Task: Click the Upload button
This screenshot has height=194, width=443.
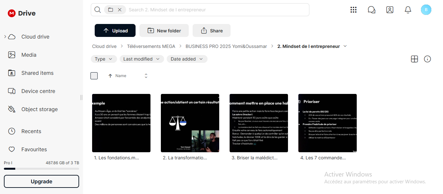Action: (115, 30)
